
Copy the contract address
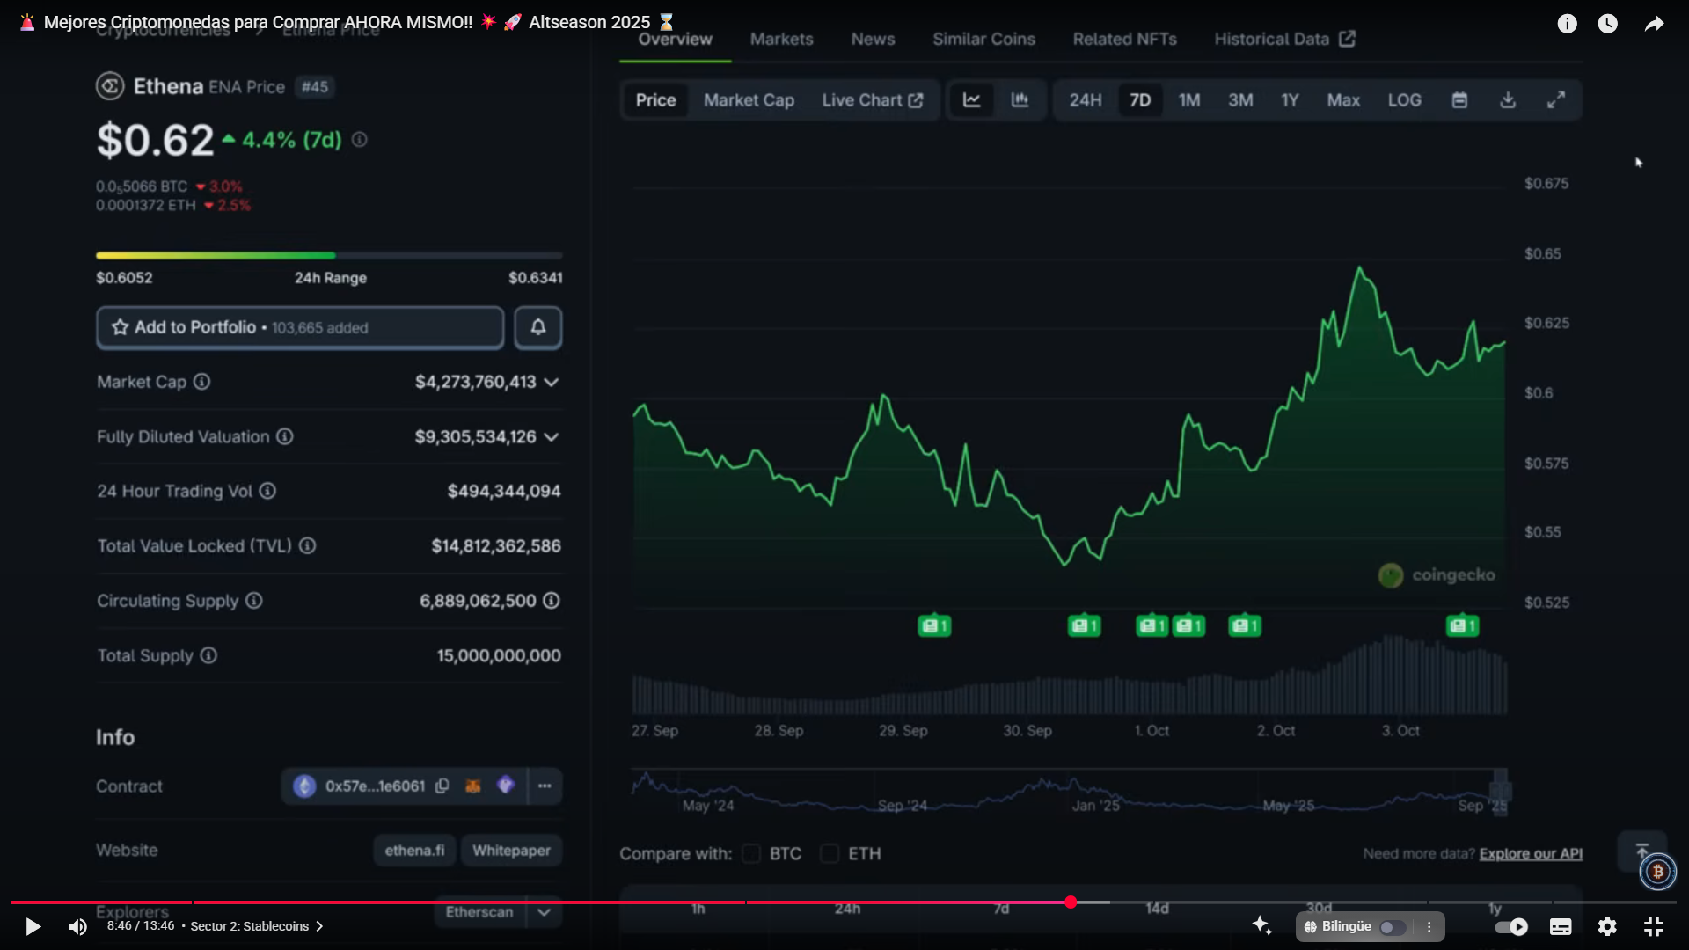click(442, 786)
